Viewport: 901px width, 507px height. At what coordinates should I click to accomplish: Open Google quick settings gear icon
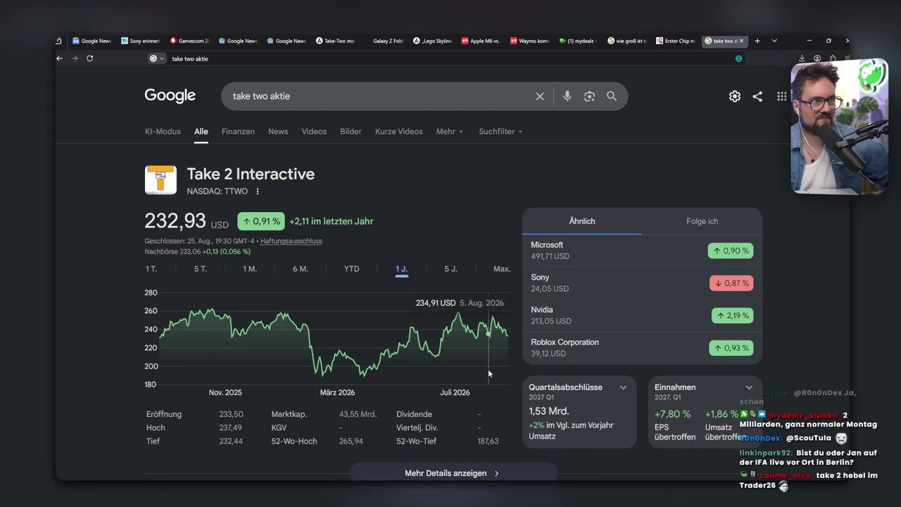(x=735, y=96)
